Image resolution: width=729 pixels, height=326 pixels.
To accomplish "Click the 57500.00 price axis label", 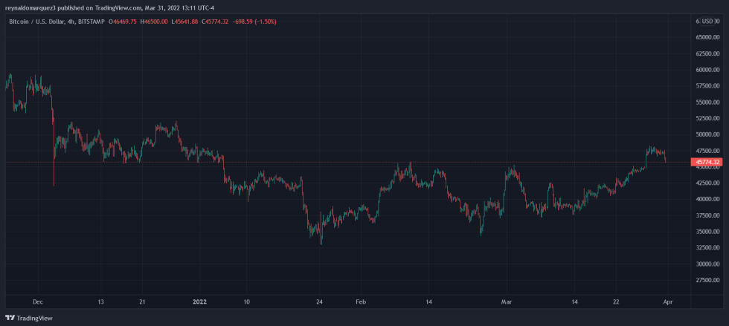I will point(706,86).
